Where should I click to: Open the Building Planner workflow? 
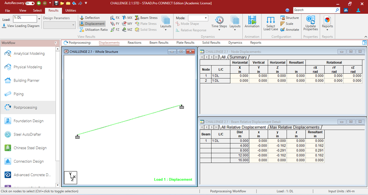[28, 81]
